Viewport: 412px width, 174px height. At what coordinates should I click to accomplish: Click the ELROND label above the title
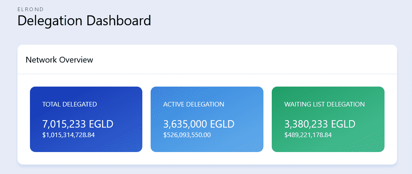[x=27, y=9]
